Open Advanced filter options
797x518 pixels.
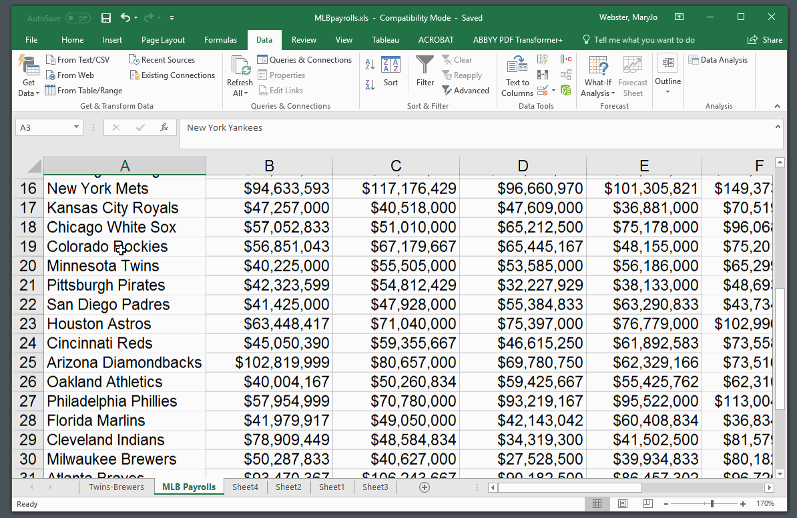tap(466, 91)
